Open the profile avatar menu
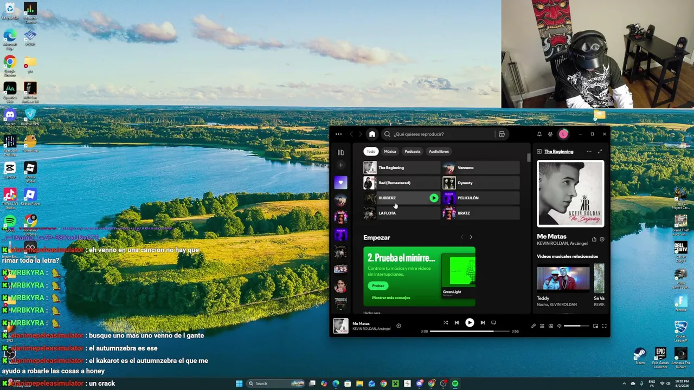 (x=563, y=134)
